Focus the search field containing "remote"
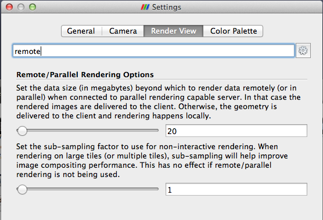Image resolution: width=323 pixels, height=220 pixels. pyautogui.click(x=153, y=51)
